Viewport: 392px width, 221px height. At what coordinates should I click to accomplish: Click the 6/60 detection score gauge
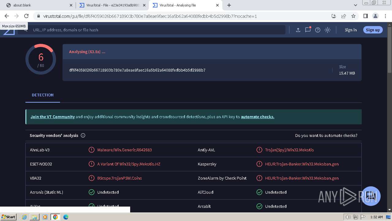point(41,59)
